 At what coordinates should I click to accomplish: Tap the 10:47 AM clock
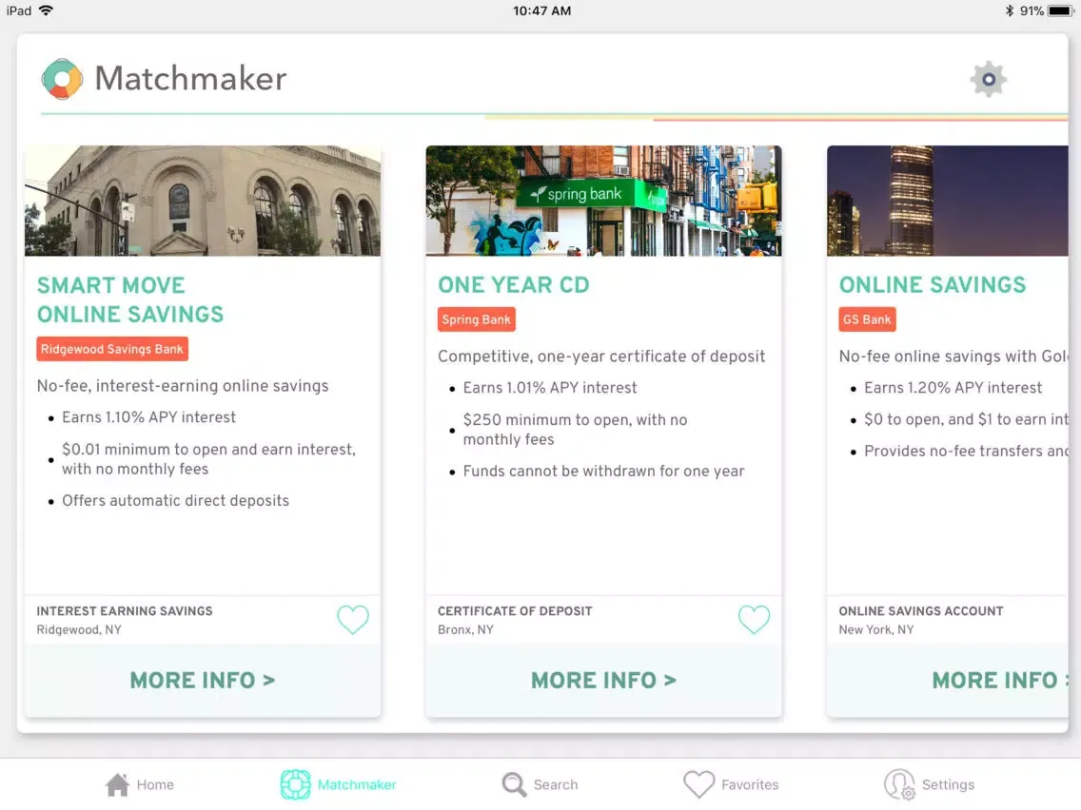tap(541, 11)
